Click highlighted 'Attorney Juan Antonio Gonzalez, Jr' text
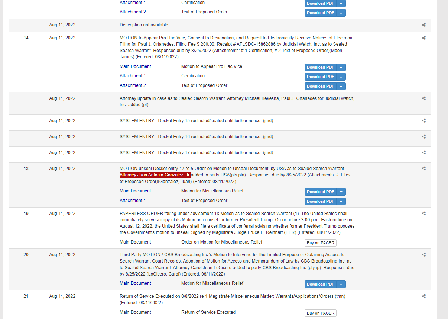This screenshot has width=448, height=319. coord(155,175)
